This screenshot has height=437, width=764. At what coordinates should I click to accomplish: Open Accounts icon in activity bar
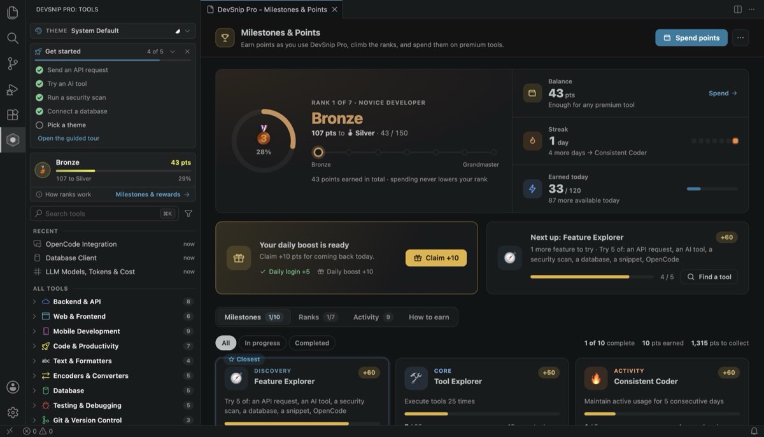13,387
